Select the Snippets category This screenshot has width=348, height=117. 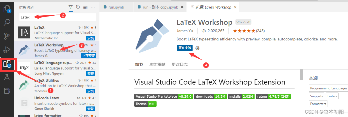click(317, 96)
